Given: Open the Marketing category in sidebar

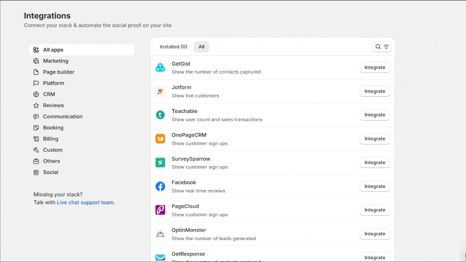Looking at the screenshot, I should (56, 61).
